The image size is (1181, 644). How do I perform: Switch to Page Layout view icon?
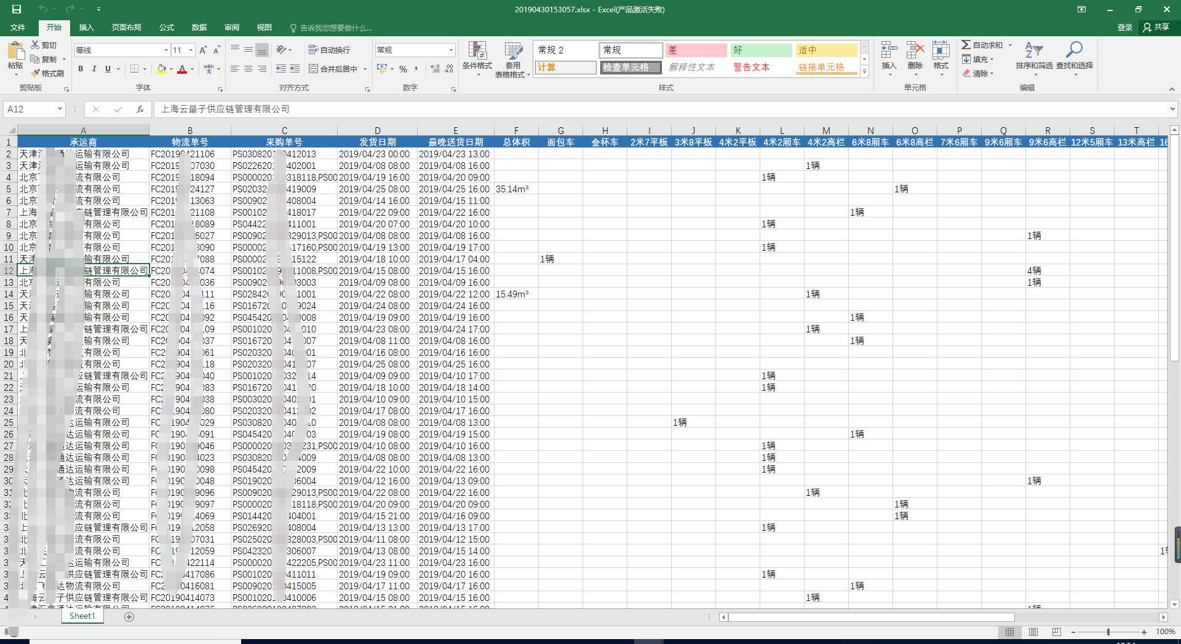click(x=1033, y=632)
